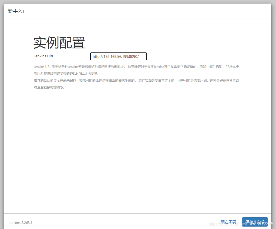This screenshot has width=276, height=229.
Task: Click the Jenkins URL: label
Action: tap(44, 56)
